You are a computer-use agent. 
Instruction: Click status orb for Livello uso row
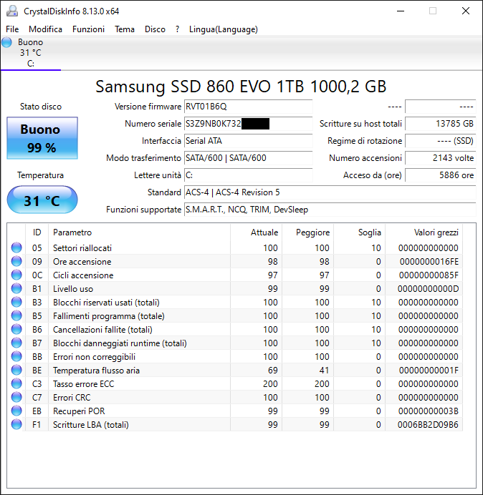tap(16, 288)
